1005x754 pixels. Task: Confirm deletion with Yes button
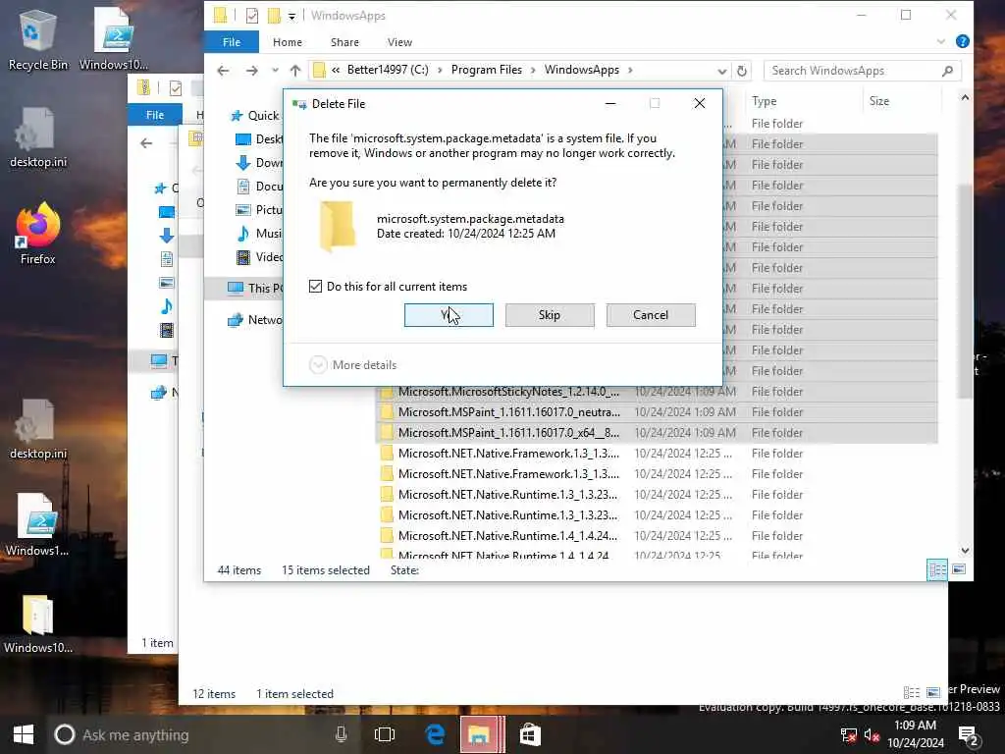tap(449, 315)
